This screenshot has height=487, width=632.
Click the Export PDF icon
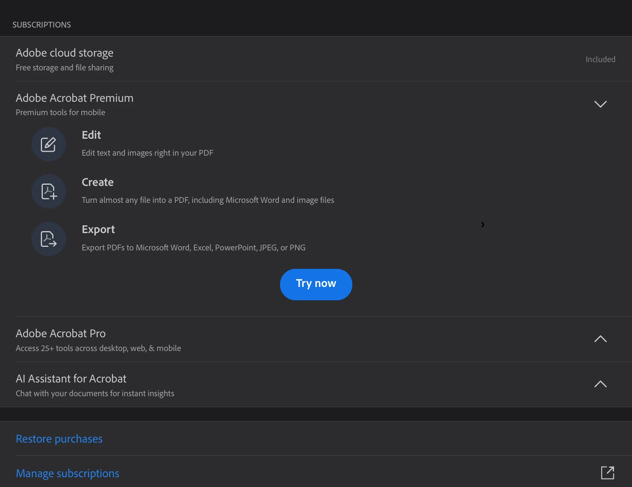49,239
